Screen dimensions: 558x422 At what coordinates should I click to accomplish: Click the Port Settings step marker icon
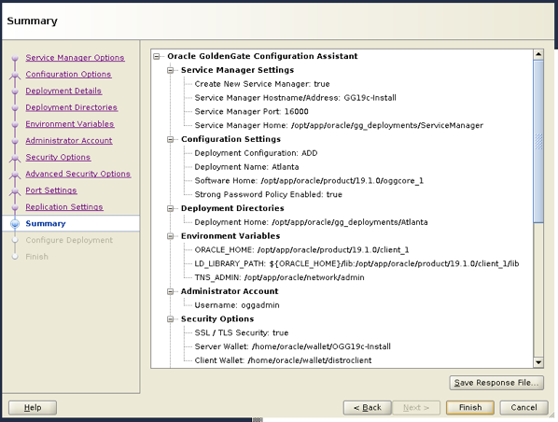coord(15,190)
